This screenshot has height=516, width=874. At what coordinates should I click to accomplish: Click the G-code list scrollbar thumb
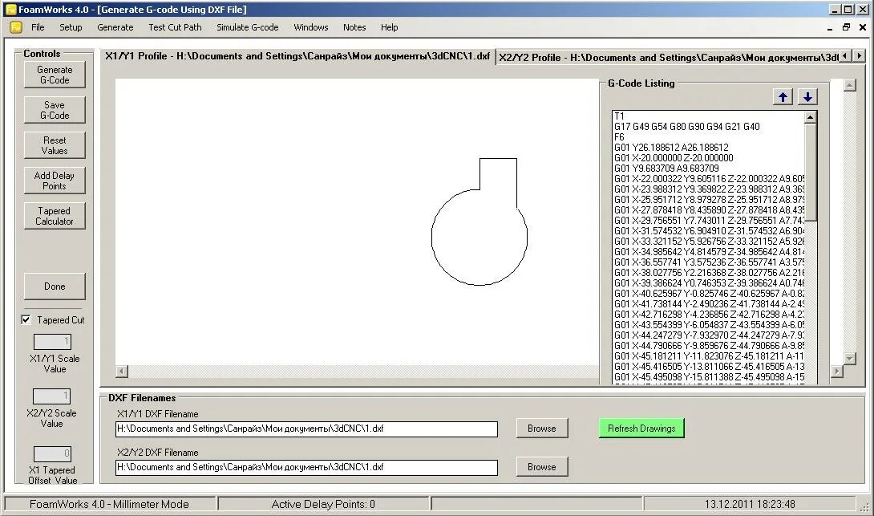(811, 173)
